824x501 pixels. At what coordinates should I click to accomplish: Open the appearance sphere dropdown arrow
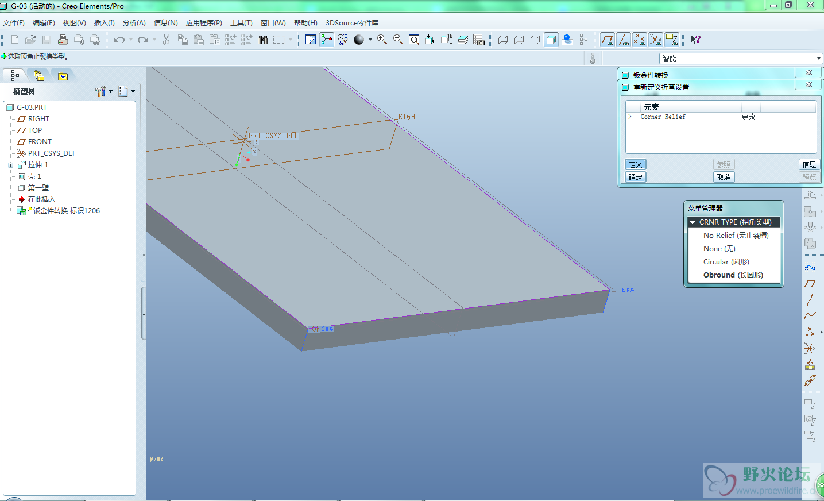pyautogui.click(x=370, y=40)
